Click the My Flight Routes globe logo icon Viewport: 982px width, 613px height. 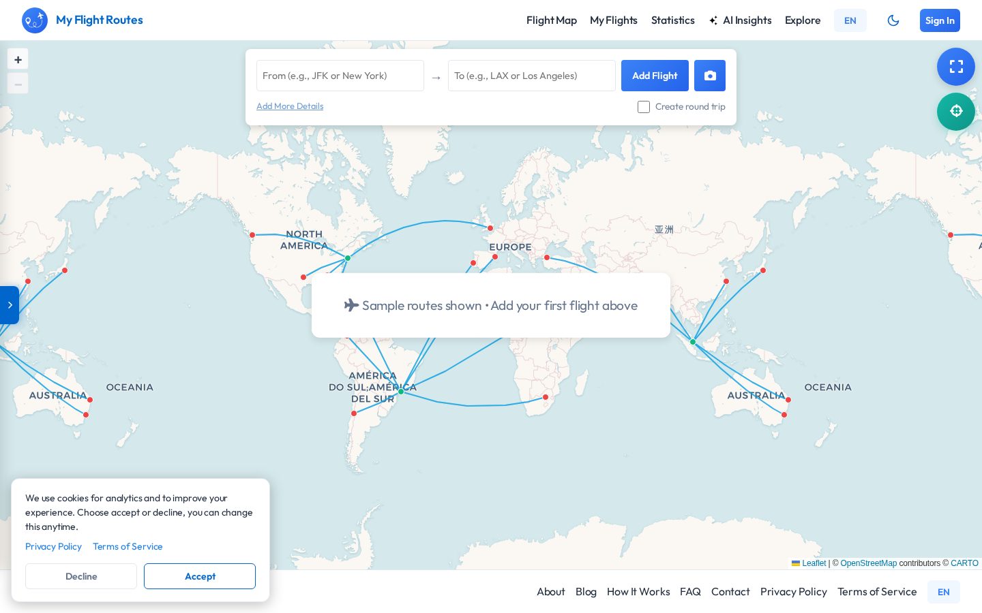(x=35, y=20)
